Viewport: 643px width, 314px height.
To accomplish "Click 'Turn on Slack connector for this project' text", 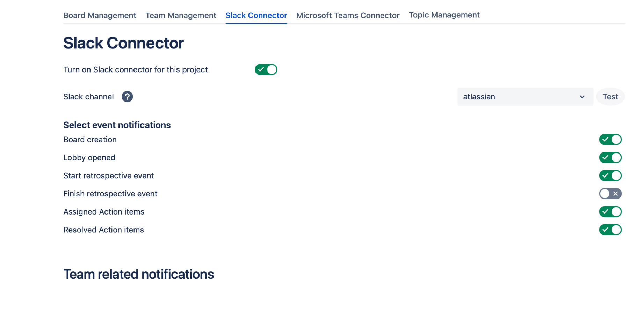I will point(136,69).
